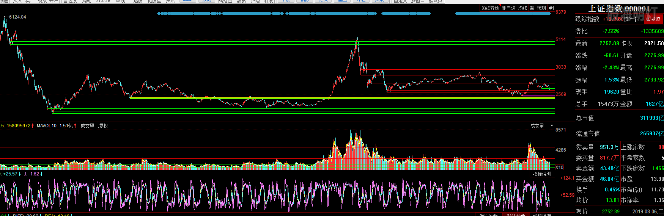664x216 pixels.
Task: Click the 均价 value 13.81
Action: (x=612, y=200)
